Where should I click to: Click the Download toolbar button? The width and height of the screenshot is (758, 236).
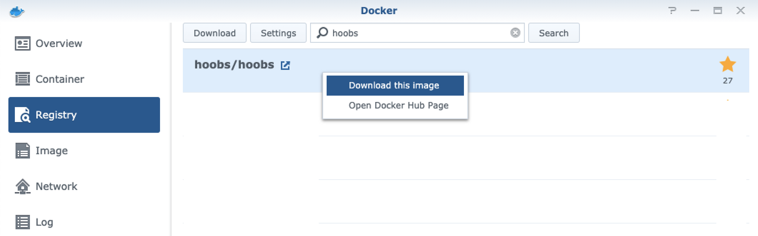click(x=215, y=33)
